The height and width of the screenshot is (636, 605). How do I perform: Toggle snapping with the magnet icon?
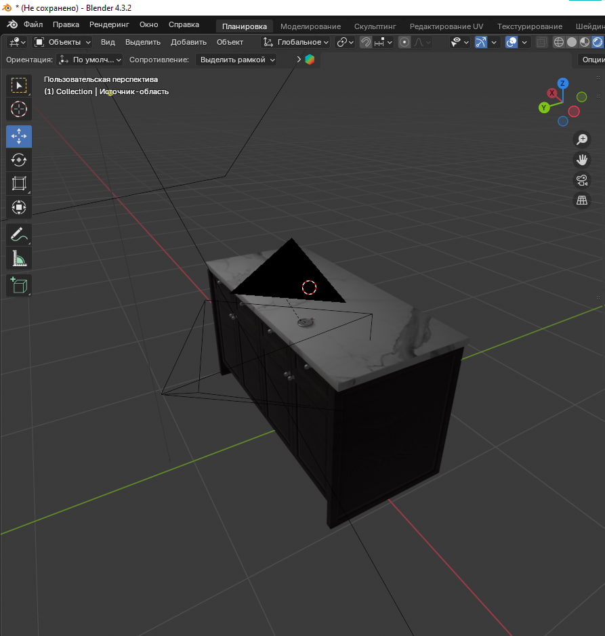(x=366, y=42)
